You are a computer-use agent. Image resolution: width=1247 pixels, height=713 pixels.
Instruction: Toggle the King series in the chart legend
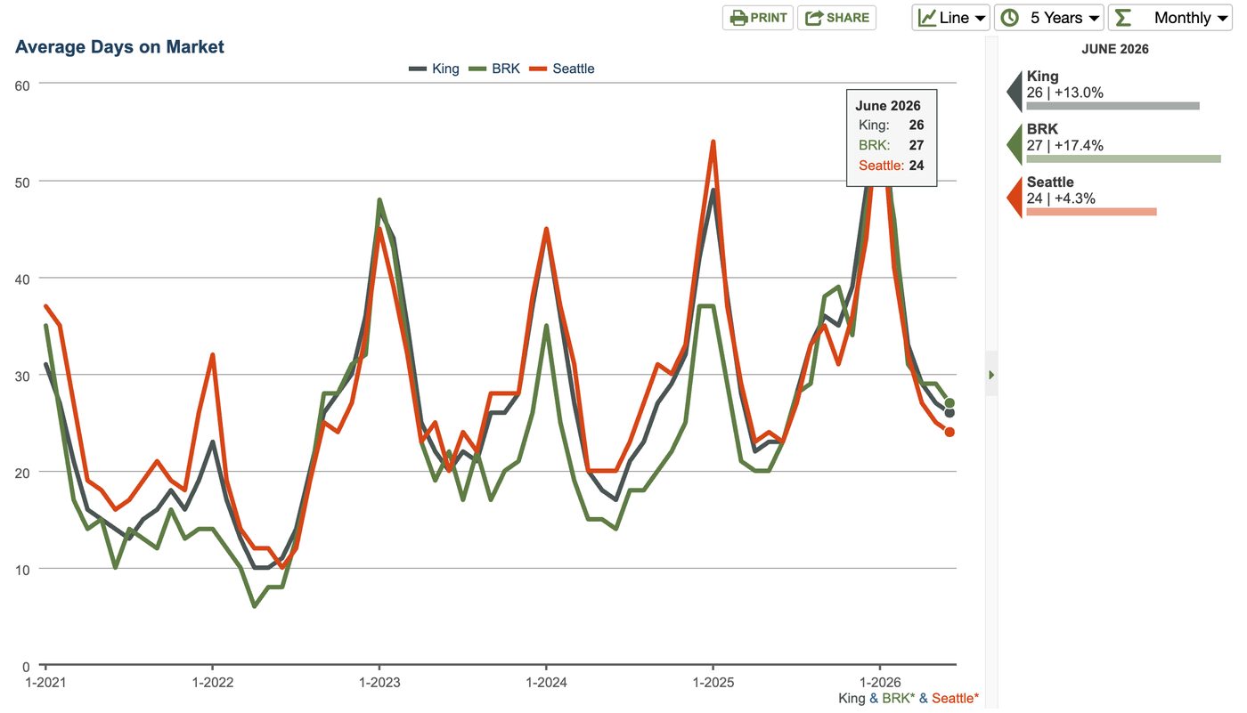435,69
